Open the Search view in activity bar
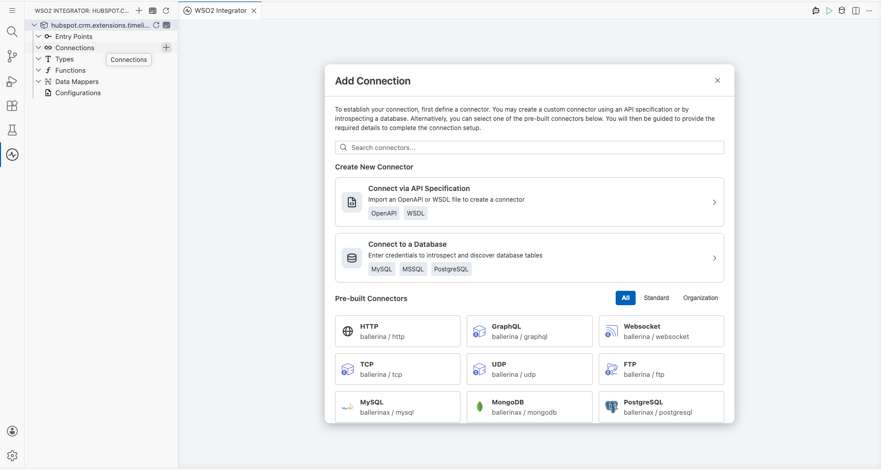This screenshot has width=881, height=470. coord(12,32)
